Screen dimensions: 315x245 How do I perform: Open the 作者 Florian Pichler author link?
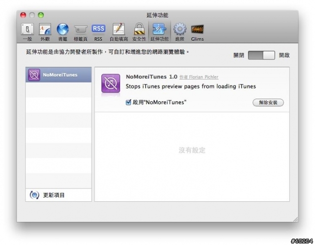[x=199, y=77]
